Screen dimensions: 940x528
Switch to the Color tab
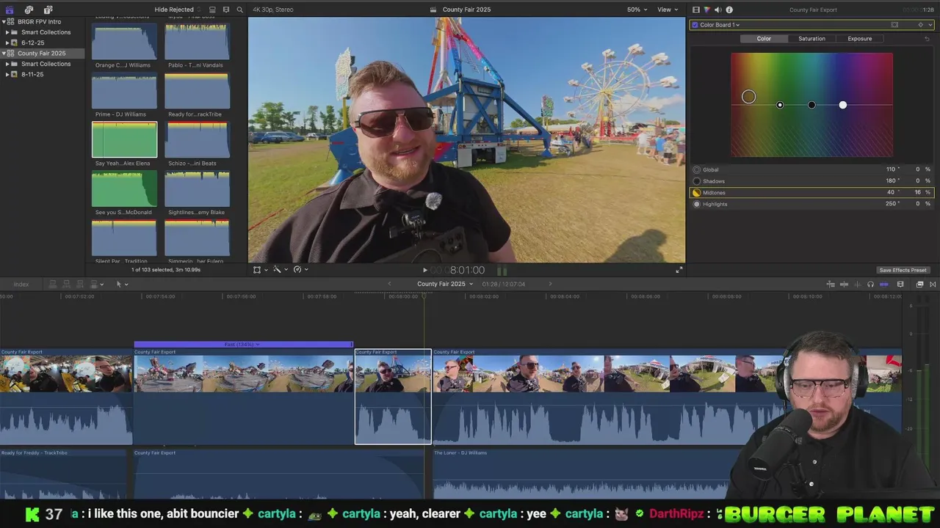[x=764, y=38]
